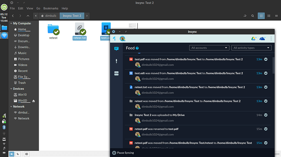Add a OneDrive account icon
The height and width of the screenshot is (157, 281).
(262, 39)
